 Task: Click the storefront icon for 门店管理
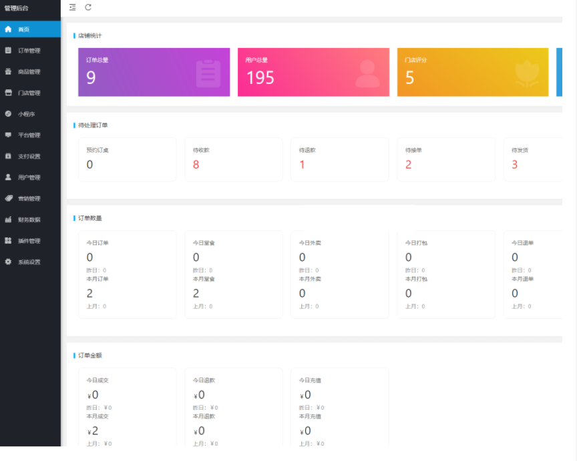pos(8,93)
